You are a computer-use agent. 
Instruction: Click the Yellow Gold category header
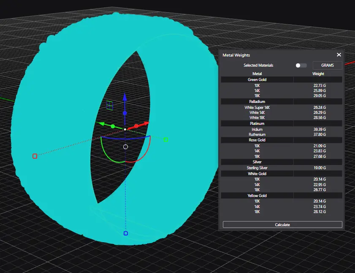tap(257, 196)
